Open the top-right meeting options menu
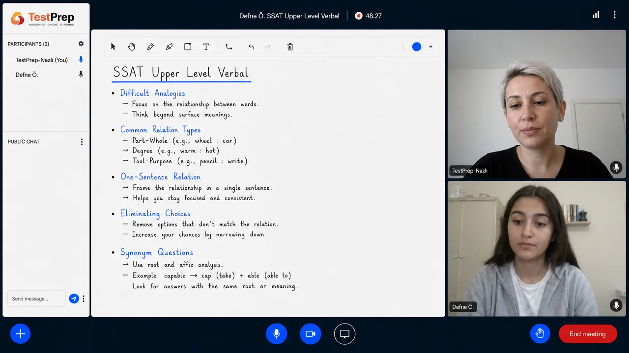The height and width of the screenshot is (353, 629). tap(614, 15)
